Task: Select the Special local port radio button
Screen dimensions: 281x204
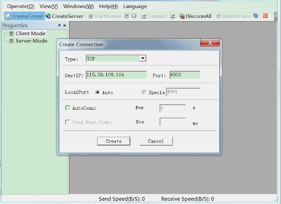Action: [144, 92]
